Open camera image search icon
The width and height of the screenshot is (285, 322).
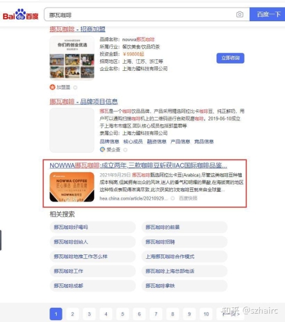pyautogui.click(x=239, y=14)
